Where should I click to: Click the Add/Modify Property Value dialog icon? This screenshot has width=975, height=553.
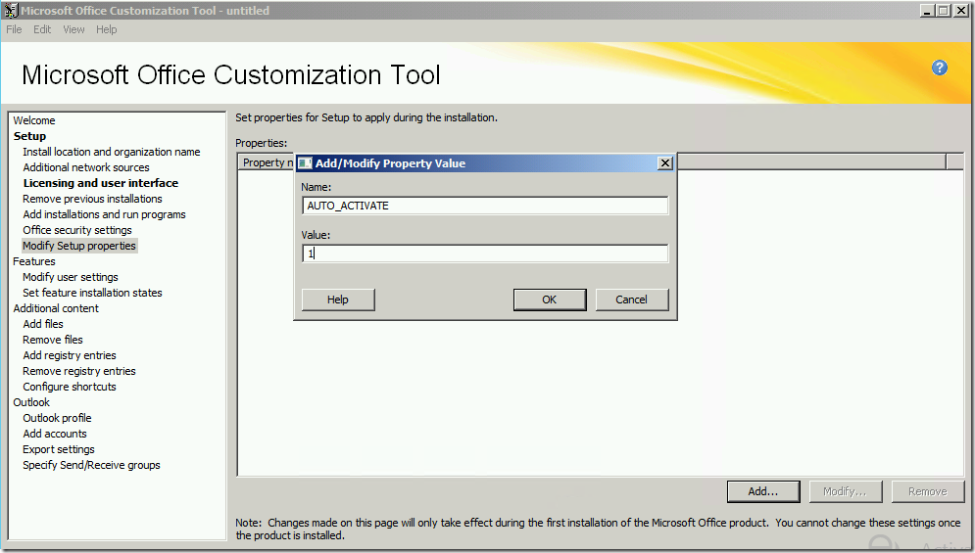305,163
